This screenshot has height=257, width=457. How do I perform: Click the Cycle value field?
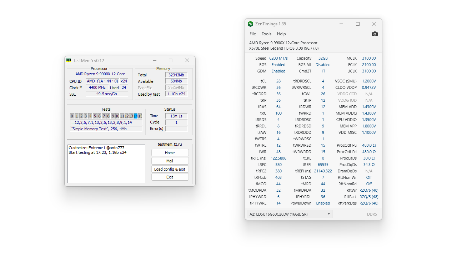point(176,122)
